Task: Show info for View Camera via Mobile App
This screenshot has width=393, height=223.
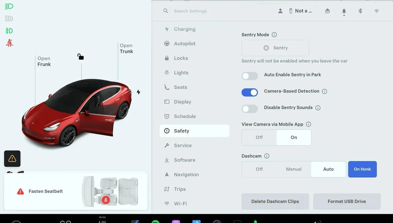Action: (x=308, y=124)
